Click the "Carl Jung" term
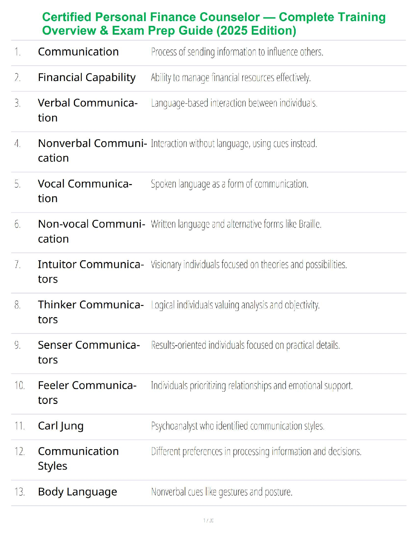The height and width of the screenshot is (539, 417). [61, 426]
